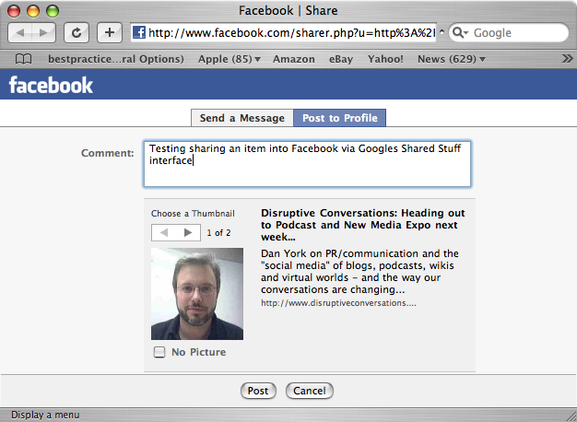Viewport: 577px width, 422px height.
Task: Expand the Apple (85) bookmarks dropdown
Action: pyautogui.click(x=229, y=59)
